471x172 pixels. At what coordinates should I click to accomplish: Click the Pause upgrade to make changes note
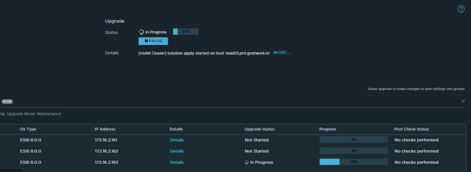pos(416,89)
